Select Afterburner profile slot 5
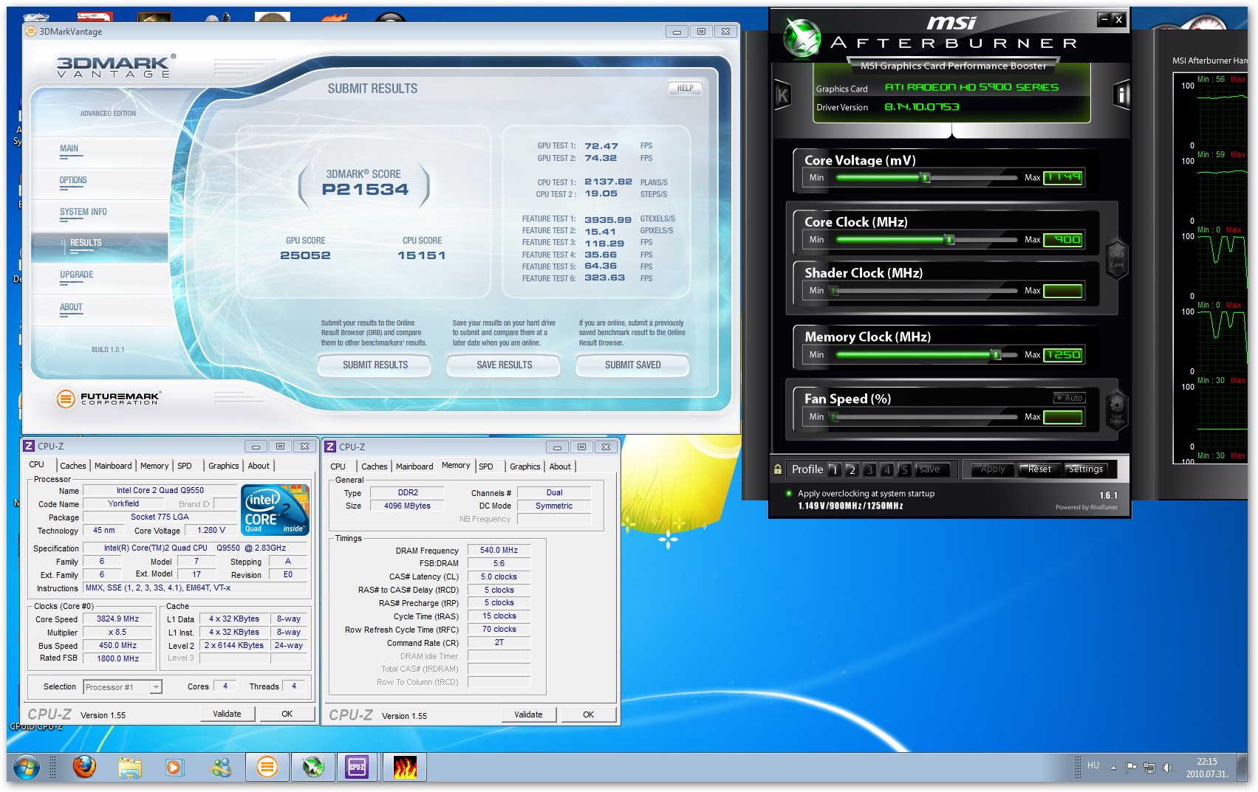The width and height of the screenshot is (1258, 792). pos(904,469)
